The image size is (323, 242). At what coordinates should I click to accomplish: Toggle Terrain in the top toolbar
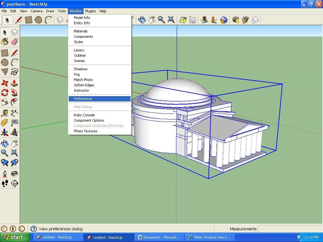click(x=193, y=20)
